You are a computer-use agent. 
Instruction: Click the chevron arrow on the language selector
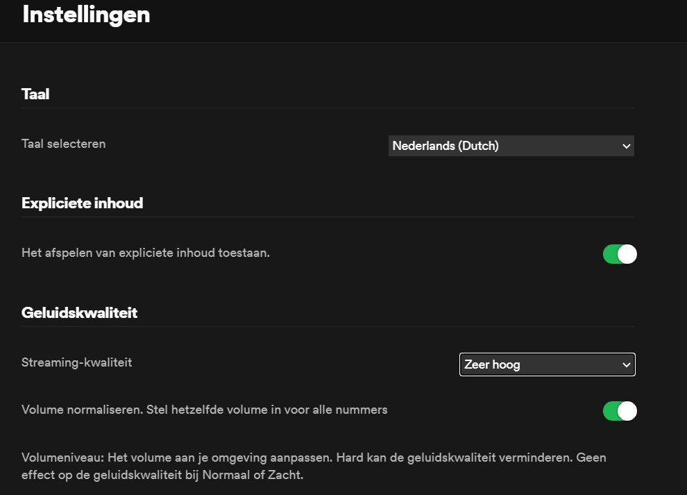coord(626,146)
